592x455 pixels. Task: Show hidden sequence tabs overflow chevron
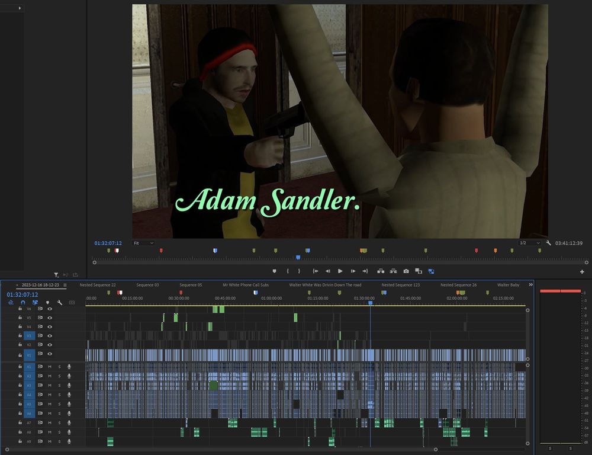(530, 284)
